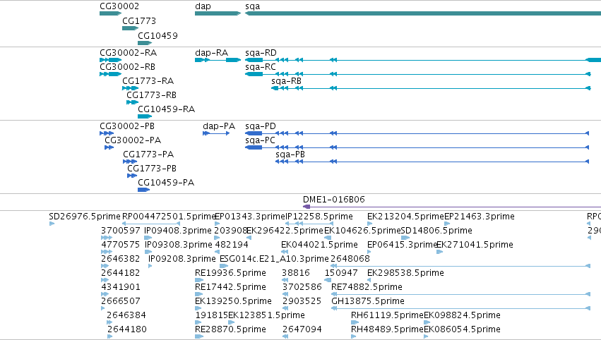Screen dimensions: 601x340
Task: Click the IP12258.5prime label
Action: pos(319,217)
